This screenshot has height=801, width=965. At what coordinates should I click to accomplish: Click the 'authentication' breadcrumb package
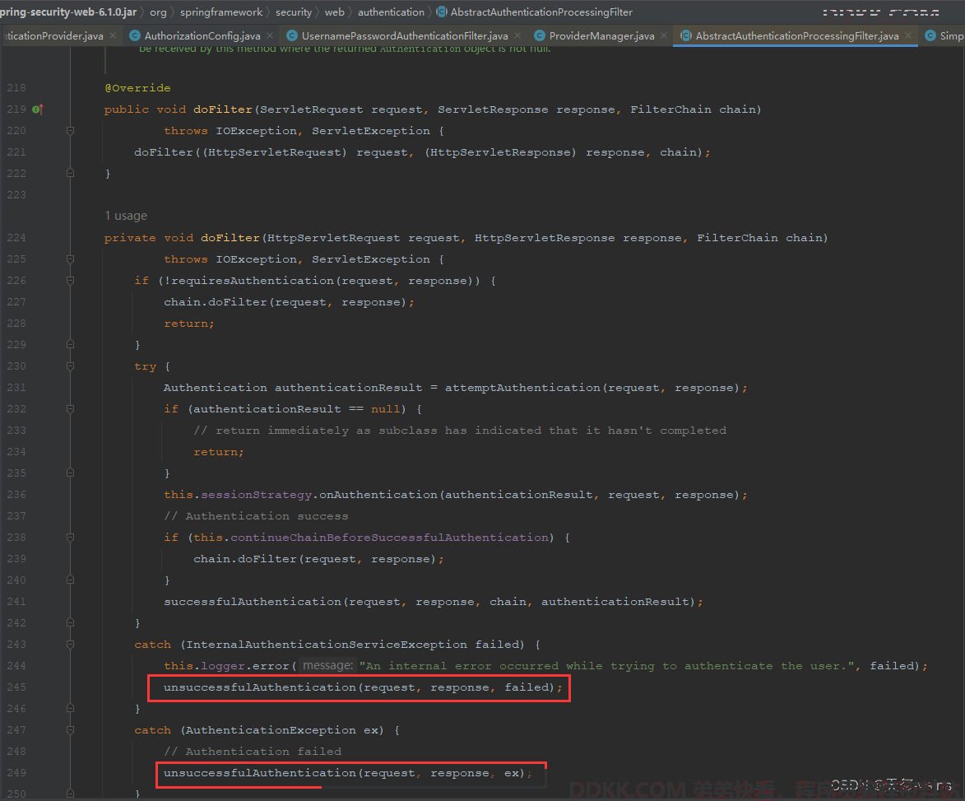[x=391, y=12]
